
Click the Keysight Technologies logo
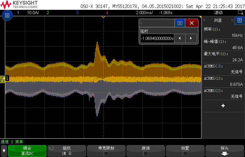tap(19, 5)
